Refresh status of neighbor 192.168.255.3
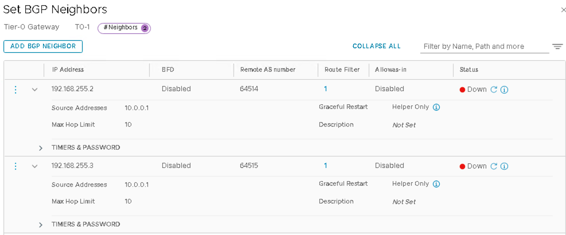 pos(494,166)
